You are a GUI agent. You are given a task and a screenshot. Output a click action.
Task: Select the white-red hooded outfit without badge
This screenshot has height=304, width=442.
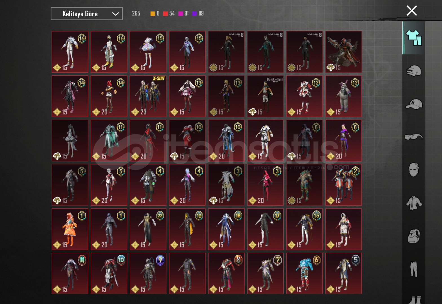click(x=344, y=229)
